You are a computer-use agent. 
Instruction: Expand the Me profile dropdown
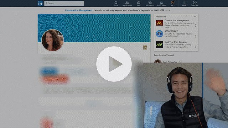(x=173, y=3)
